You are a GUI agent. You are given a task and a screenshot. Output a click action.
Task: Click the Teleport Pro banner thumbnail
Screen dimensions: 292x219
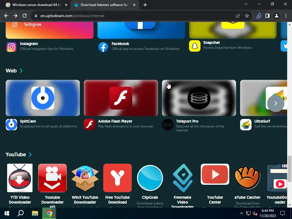point(199,98)
